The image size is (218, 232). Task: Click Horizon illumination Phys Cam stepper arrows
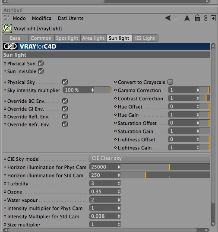pyautogui.click(x=119, y=167)
